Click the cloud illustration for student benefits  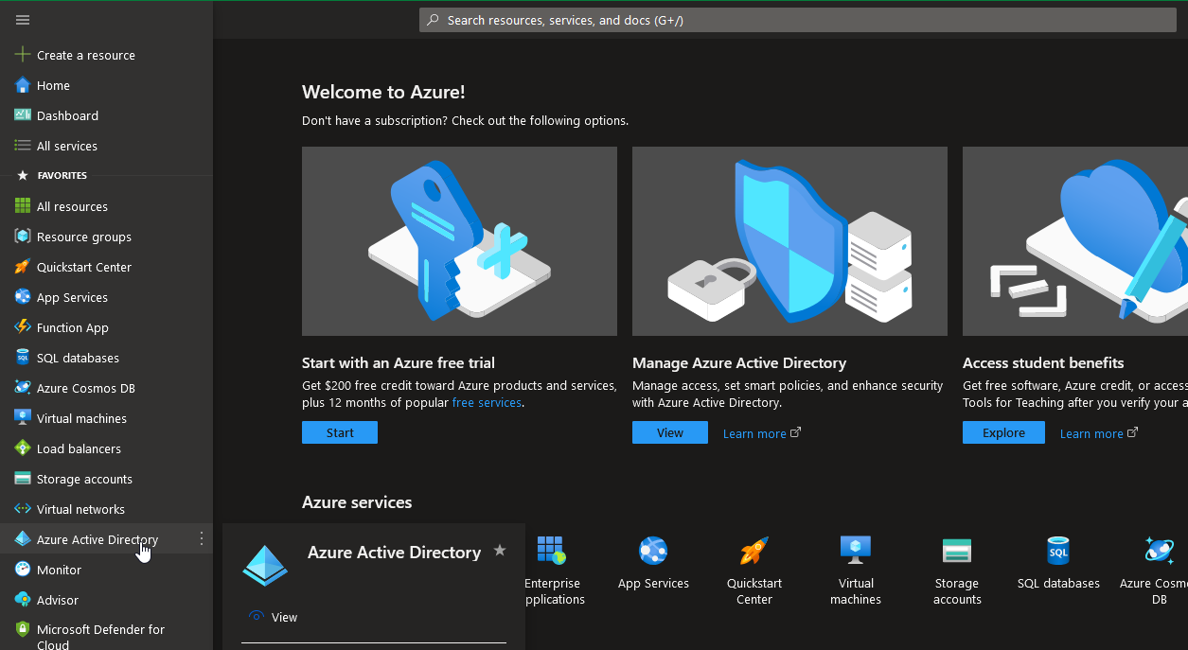1075,241
